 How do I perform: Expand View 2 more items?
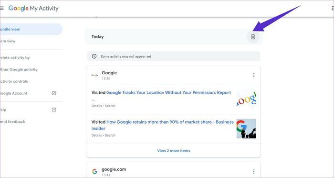174,151
